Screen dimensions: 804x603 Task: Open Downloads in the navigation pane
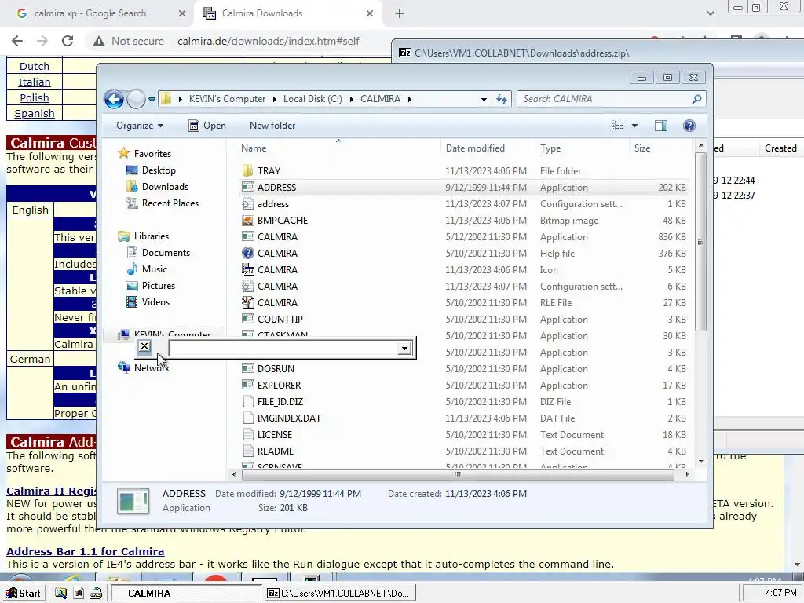coord(165,187)
